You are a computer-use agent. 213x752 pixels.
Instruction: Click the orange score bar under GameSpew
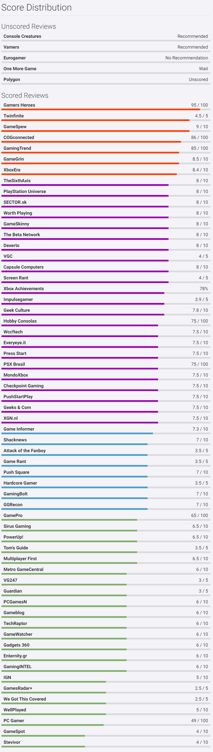pyautogui.click(x=95, y=131)
